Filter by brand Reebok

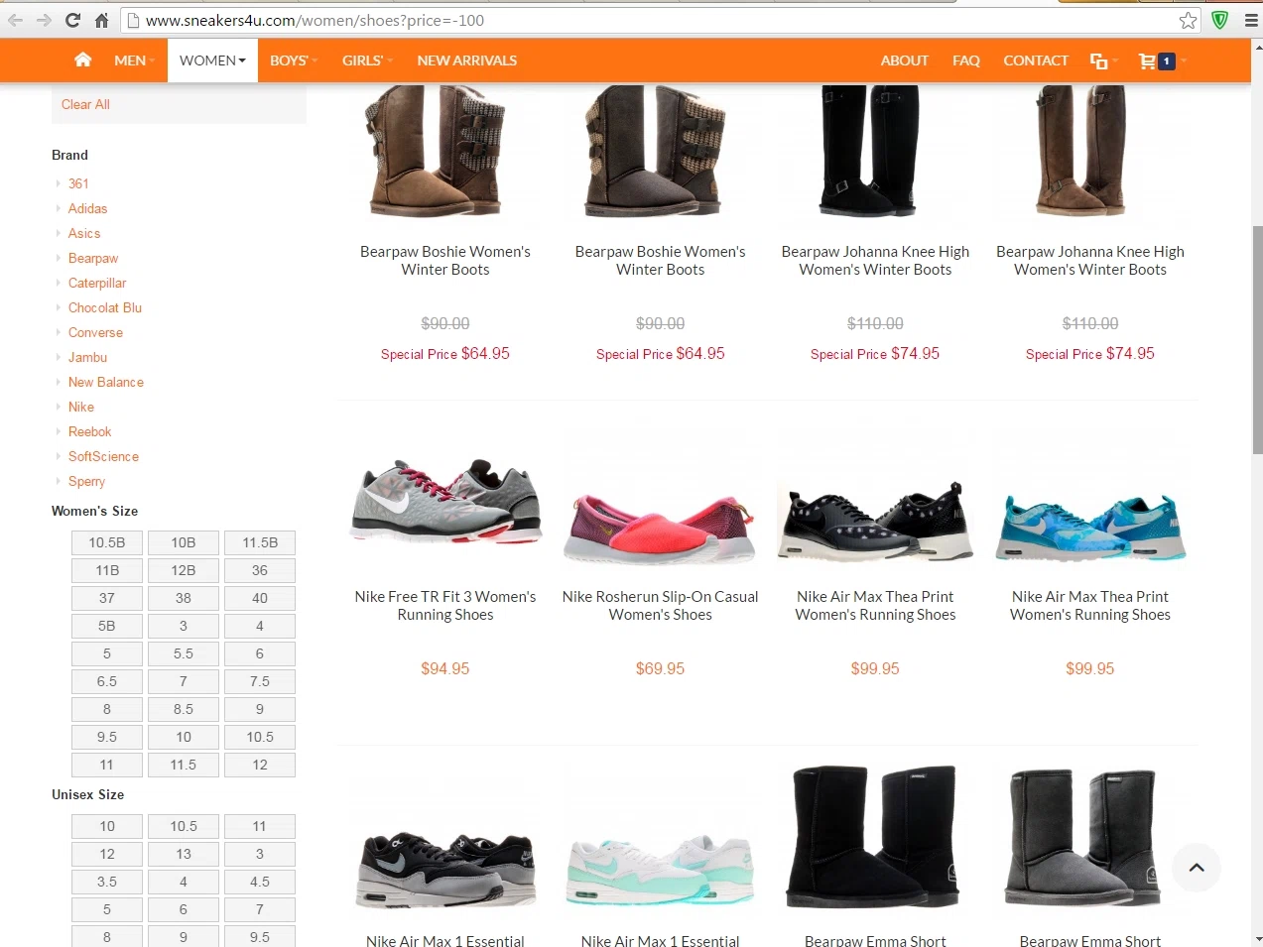point(89,431)
